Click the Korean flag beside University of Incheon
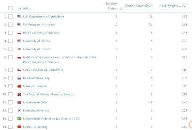192x130 pixels. (x=19, y=49)
